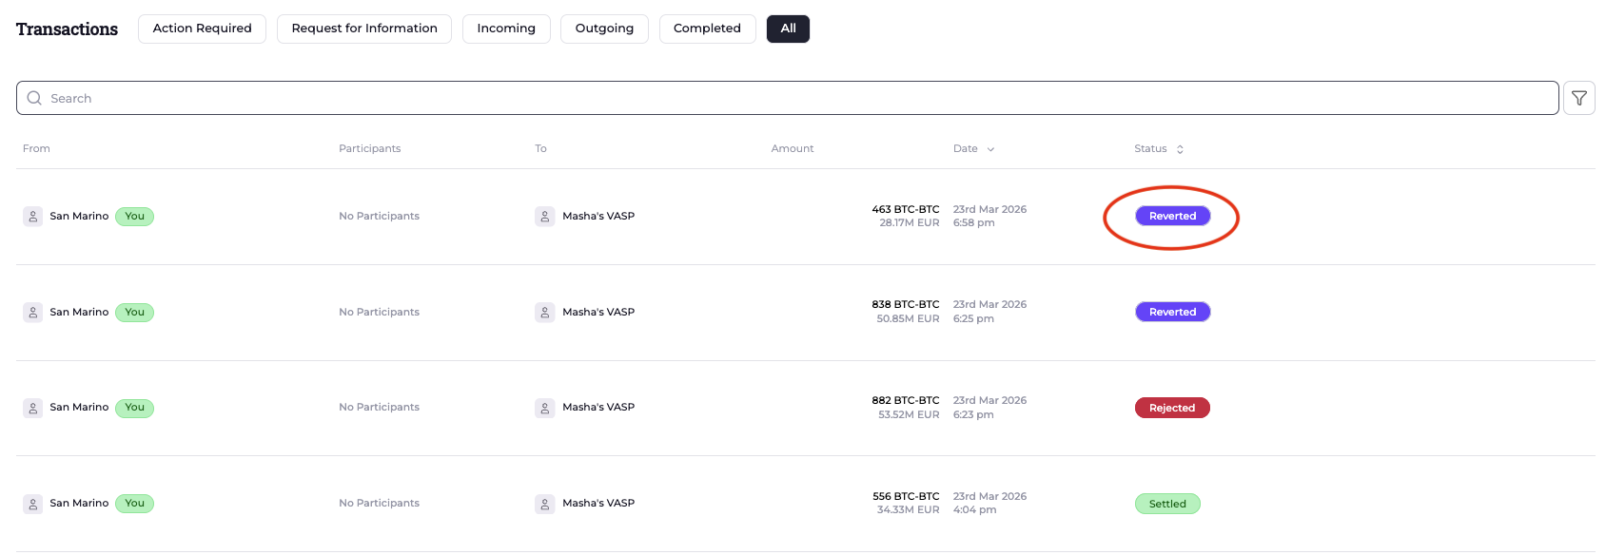
Task: Click sender avatar icon in 463 BTC-BTC row
Action: coord(33,217)
